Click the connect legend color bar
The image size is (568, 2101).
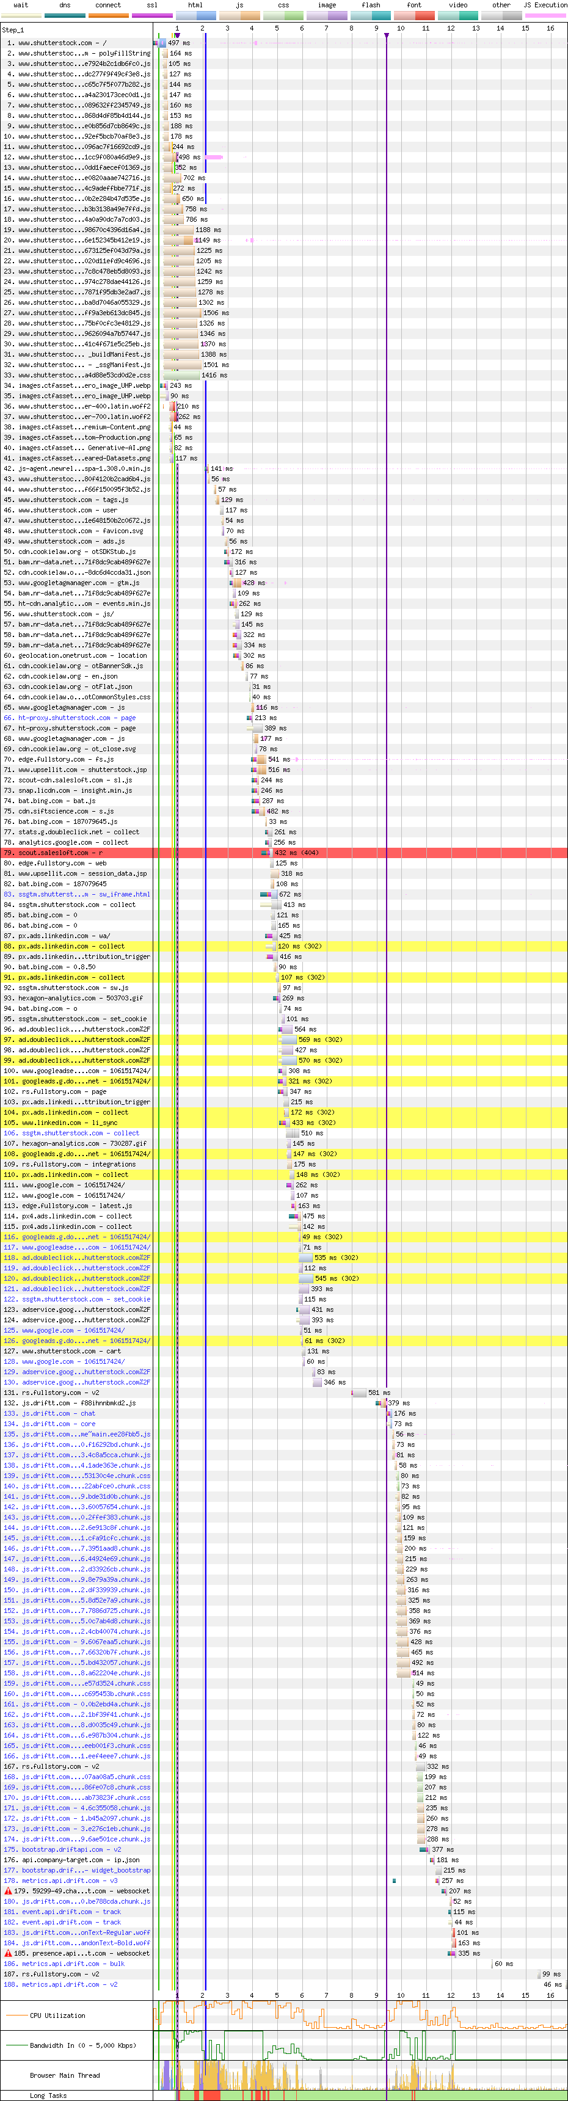tap(107, 15)
